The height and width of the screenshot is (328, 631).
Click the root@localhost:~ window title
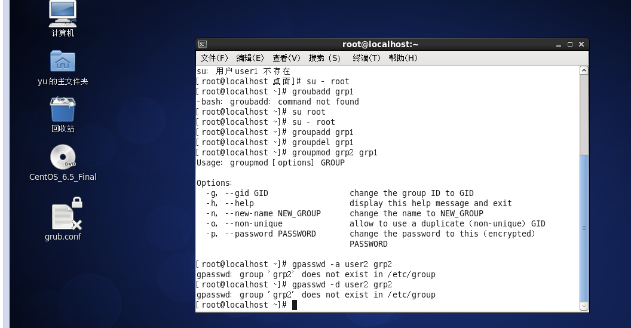380,44
